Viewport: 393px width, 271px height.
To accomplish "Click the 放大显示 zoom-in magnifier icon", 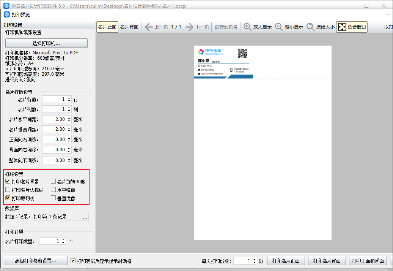I will (x=247, y=27).
